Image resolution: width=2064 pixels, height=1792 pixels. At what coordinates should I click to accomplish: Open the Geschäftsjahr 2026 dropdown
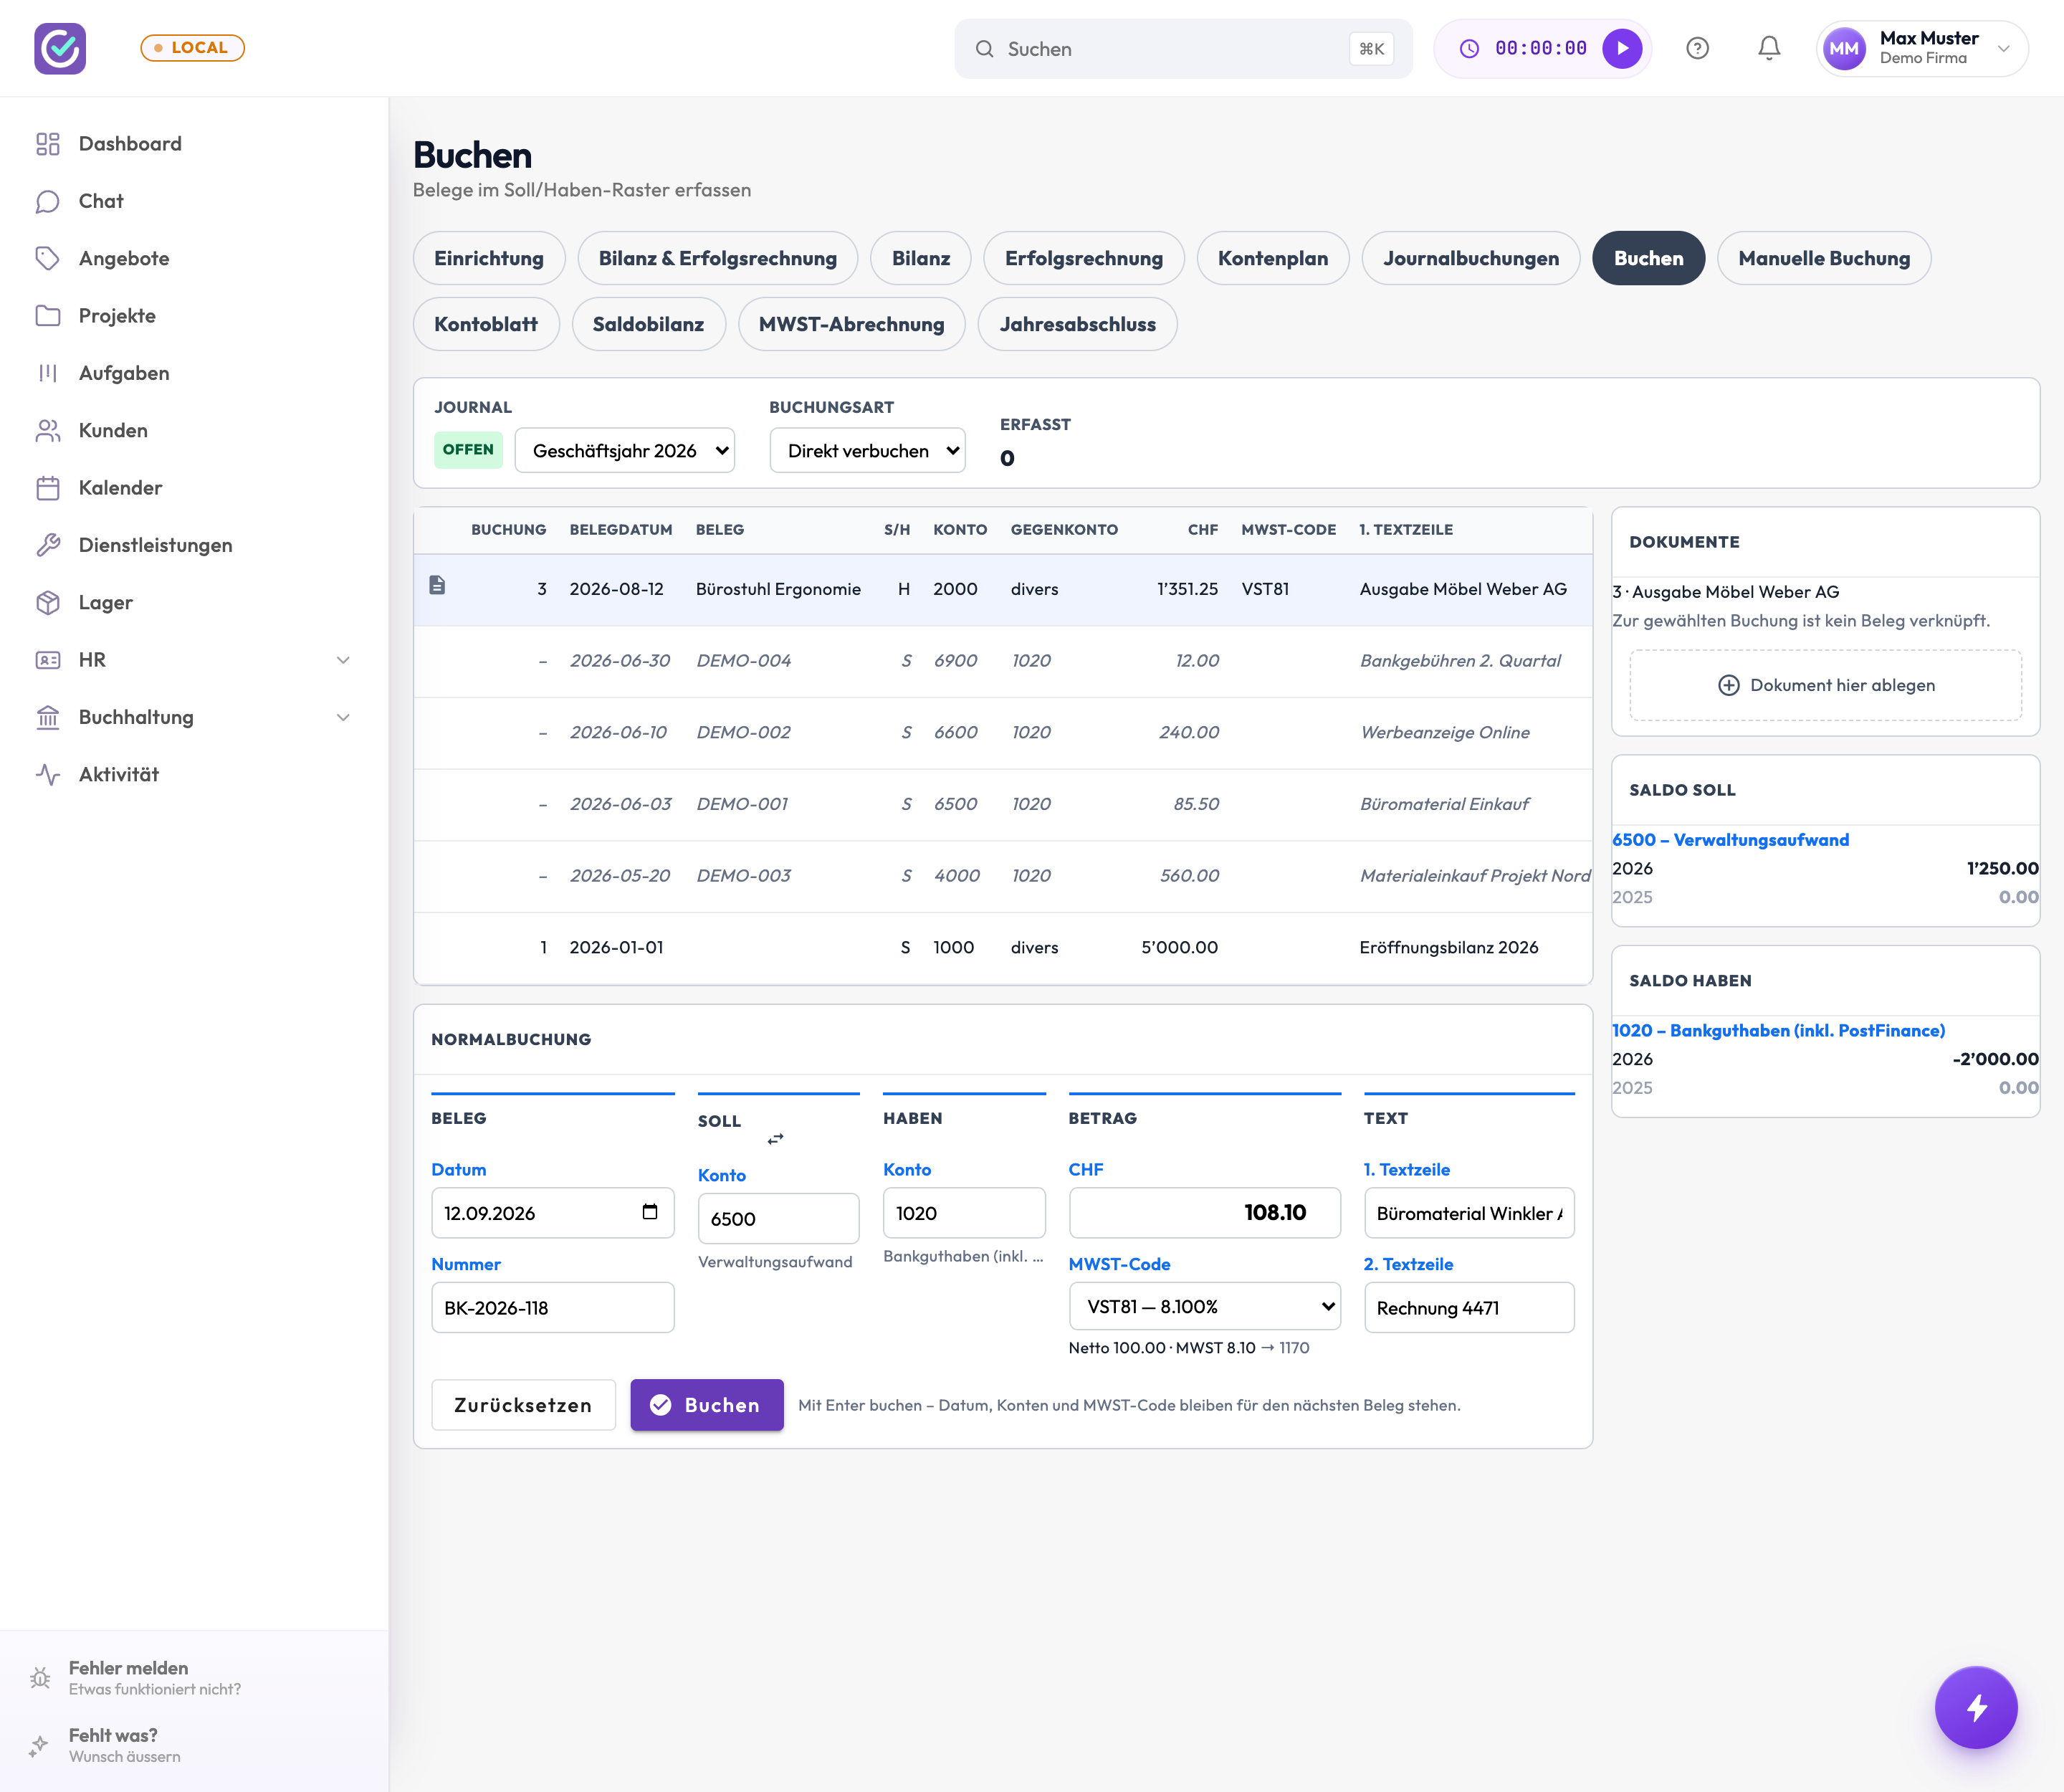click(x=625, y=450)
